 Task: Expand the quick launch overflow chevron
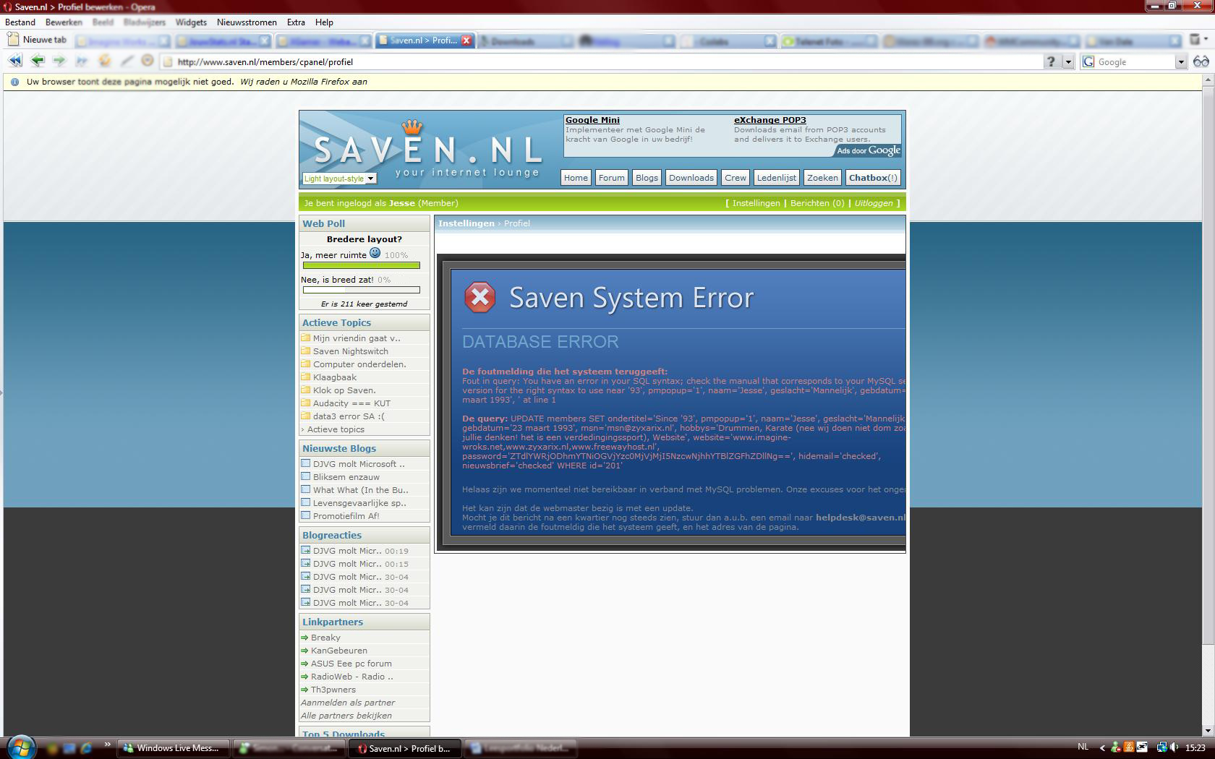108,745
